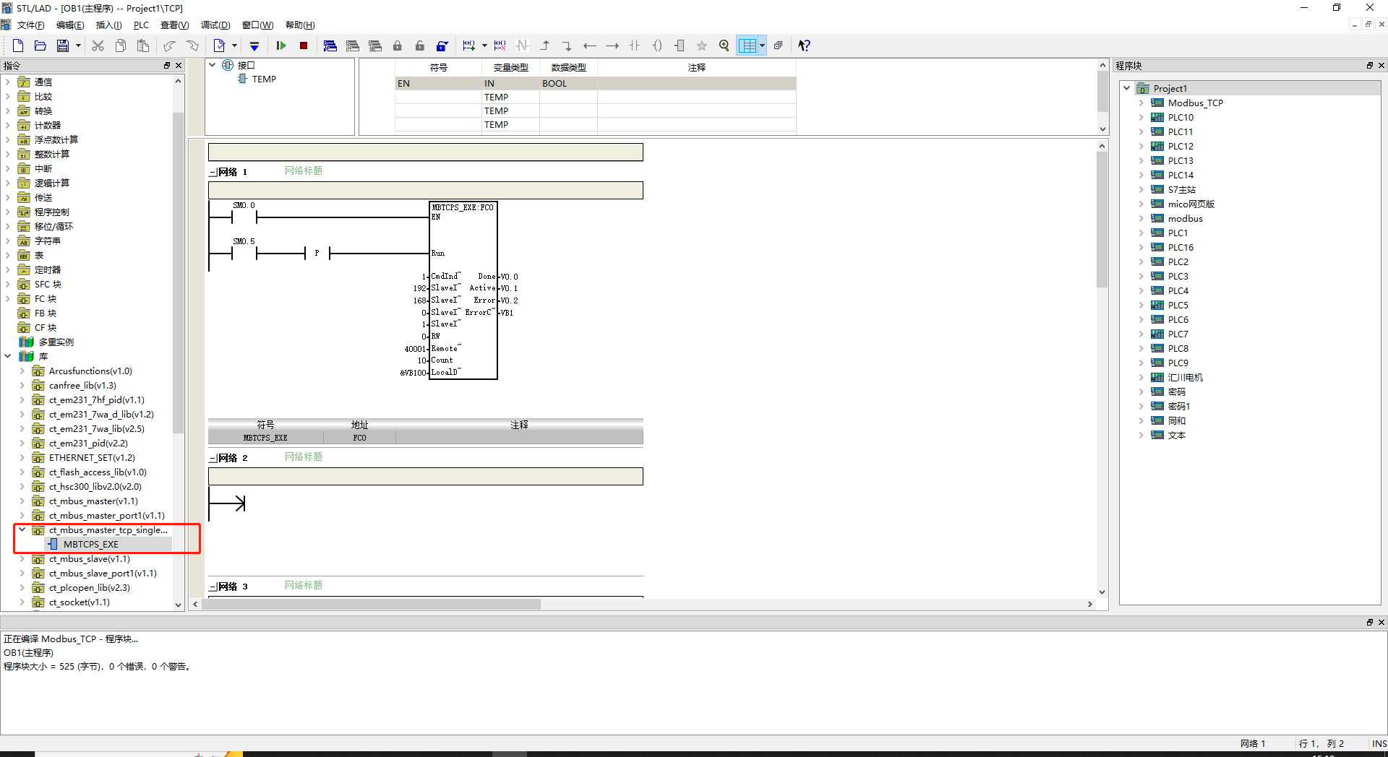Expand Modbus_TCP in program block tree
The height and width of the screenshot is (757, 1388).
click(x=1141, y=103)
